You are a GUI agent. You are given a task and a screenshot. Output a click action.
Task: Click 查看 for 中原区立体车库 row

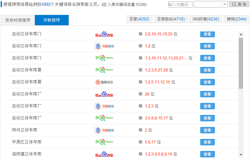click(x=207, y=142)
